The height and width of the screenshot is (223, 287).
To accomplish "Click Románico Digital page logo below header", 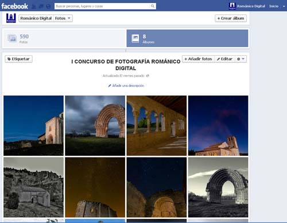I will tap(11, 18).
